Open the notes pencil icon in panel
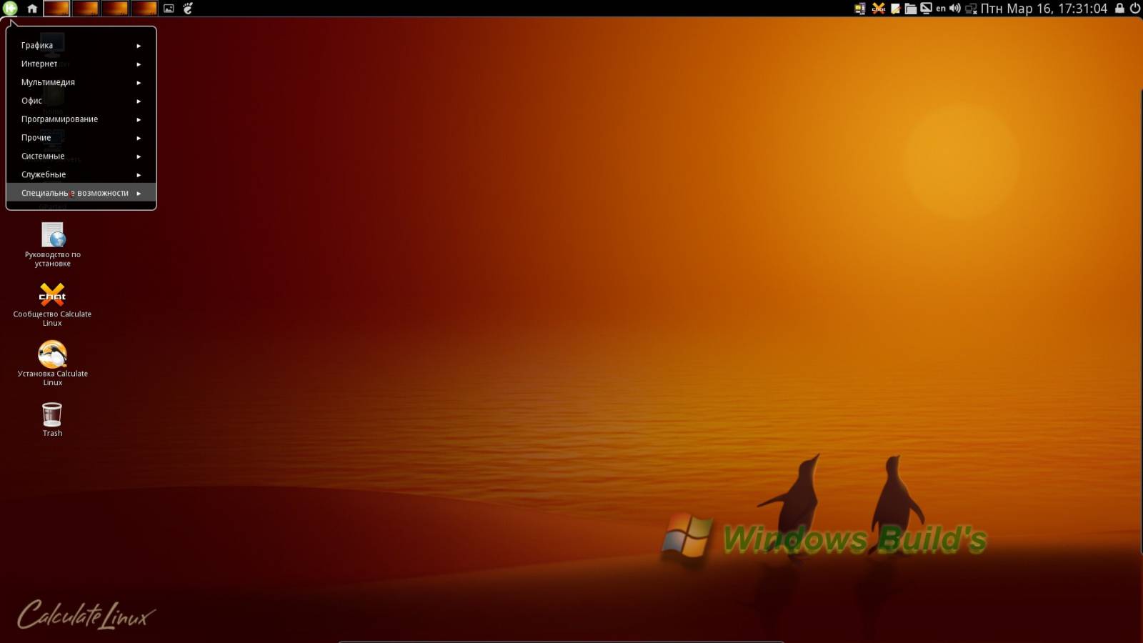 (x=895, y=9)
